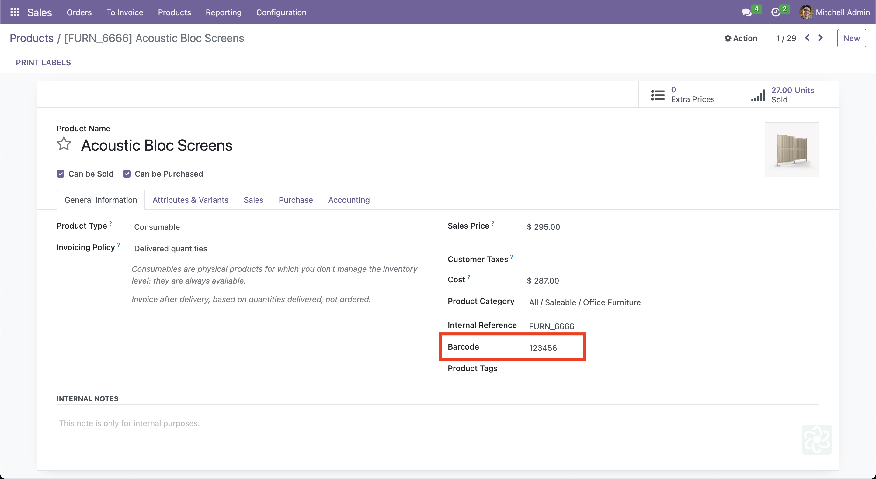Mark product as favorite with star icon
The width and height of the screenshot is (876, 479).
click(x=64, y=144)
